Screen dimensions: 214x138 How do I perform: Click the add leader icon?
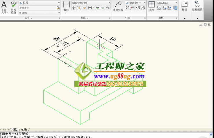[127, 8]
